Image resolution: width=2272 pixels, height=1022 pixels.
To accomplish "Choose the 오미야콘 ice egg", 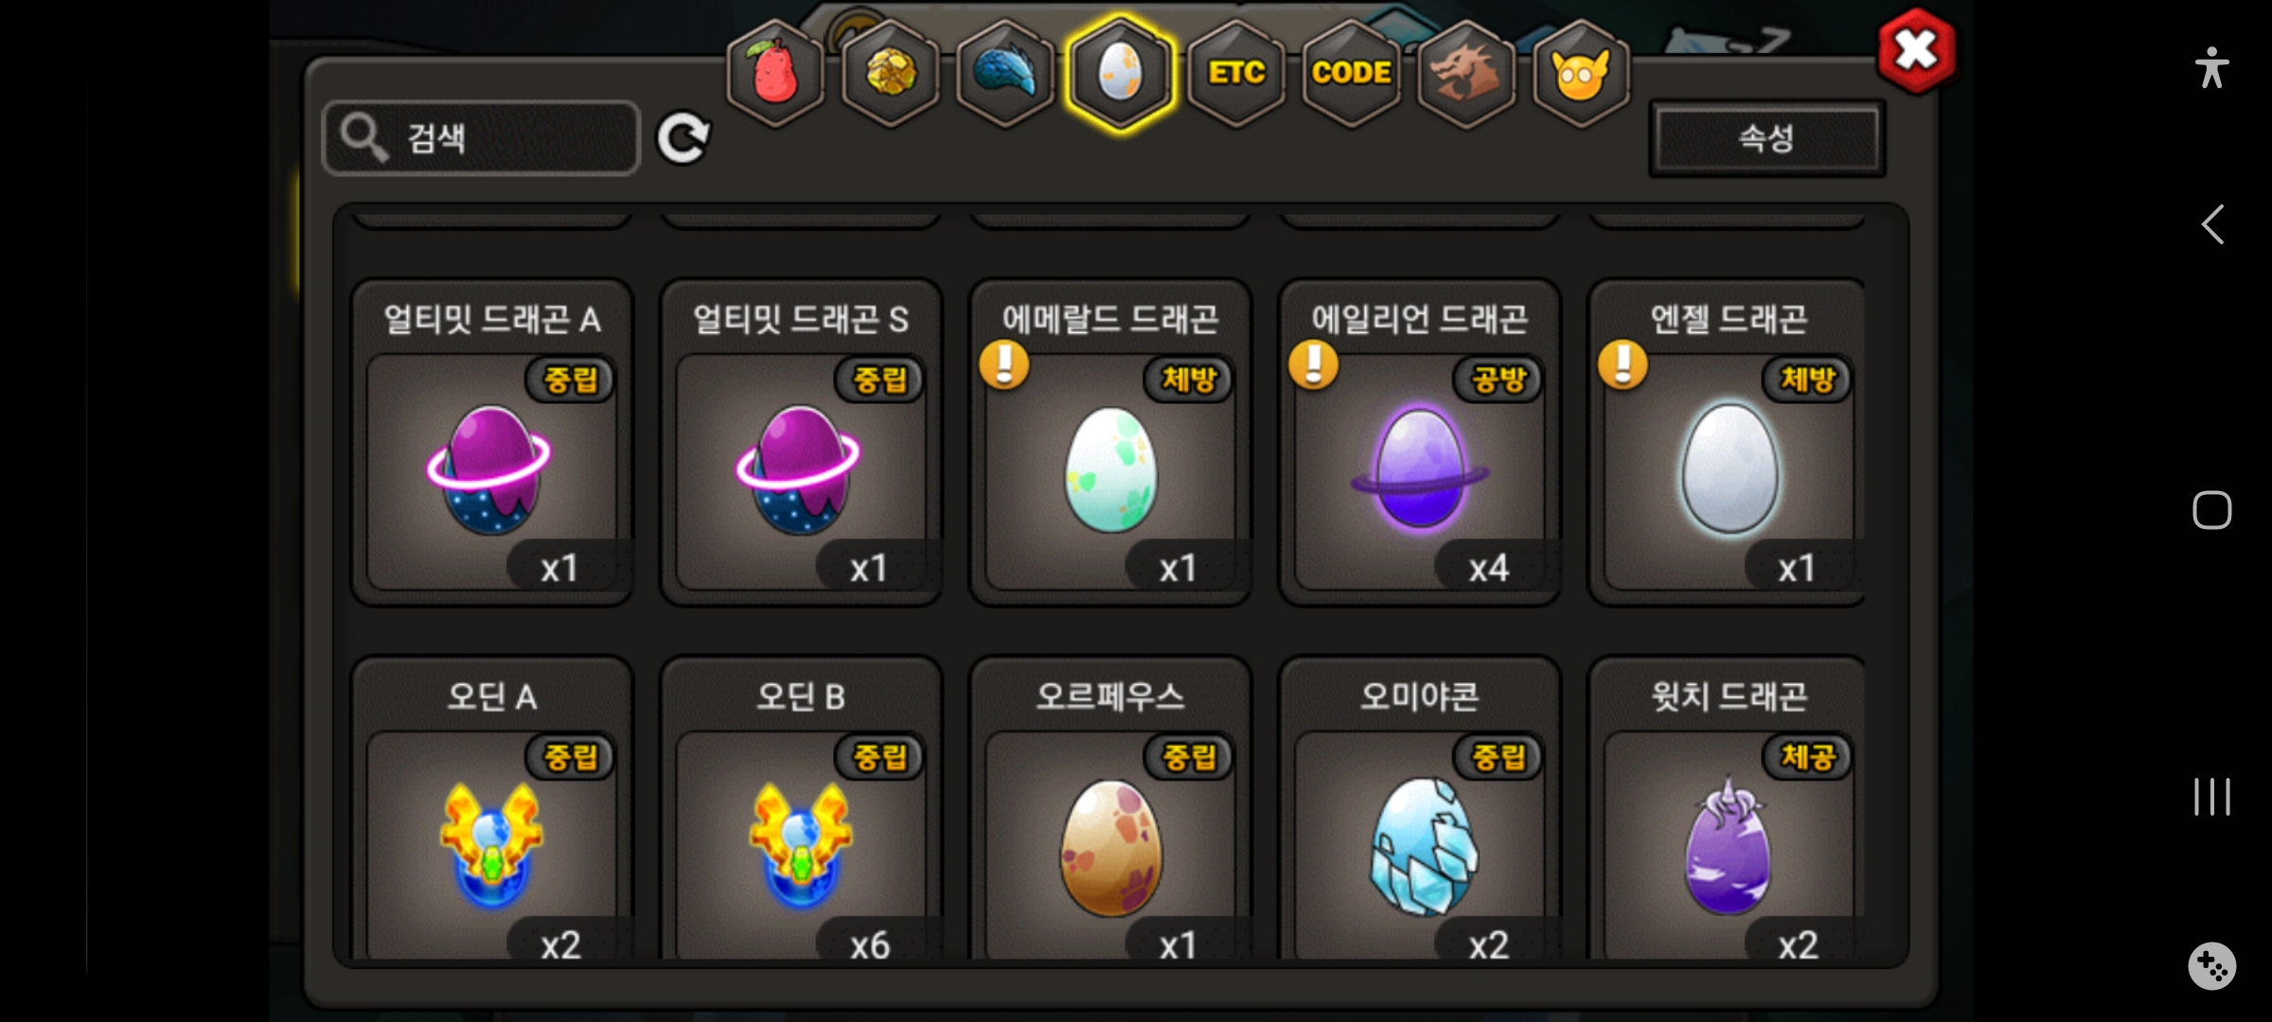I will tap(1420, 809).
